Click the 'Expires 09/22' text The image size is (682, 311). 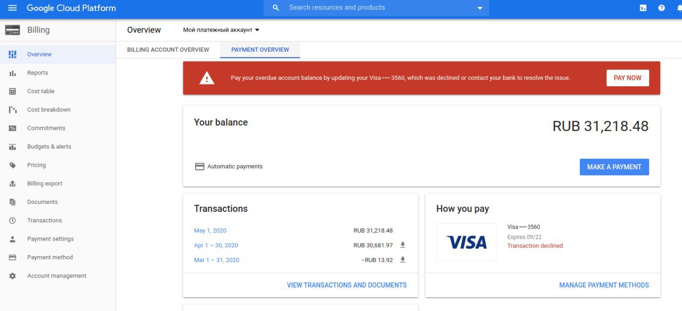click(x=524, y=237)
